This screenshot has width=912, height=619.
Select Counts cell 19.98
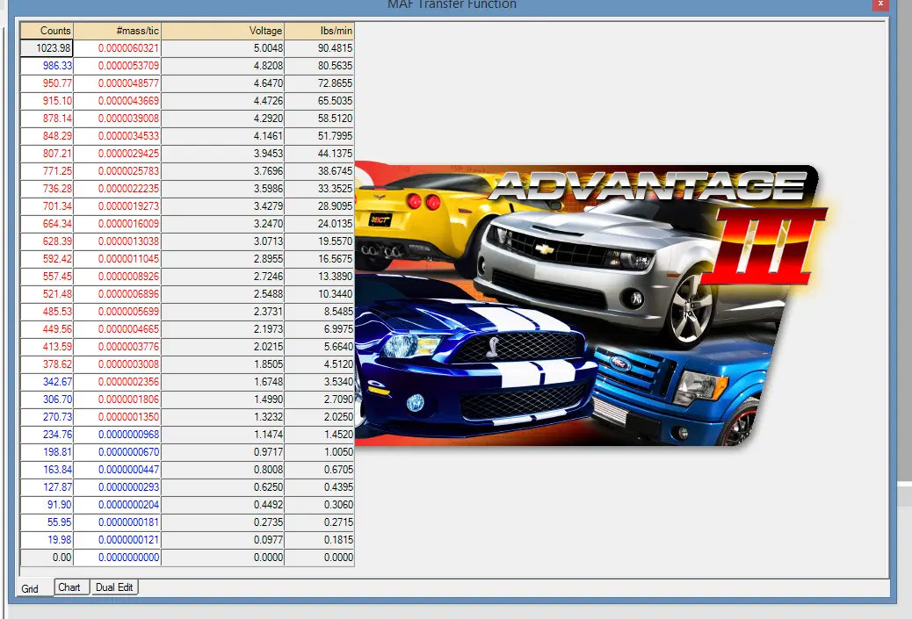pyautogui.click(x=47, y=539)
